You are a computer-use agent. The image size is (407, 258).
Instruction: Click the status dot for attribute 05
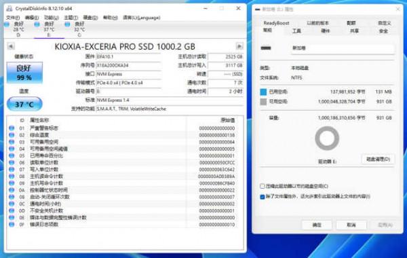(12, 155)
